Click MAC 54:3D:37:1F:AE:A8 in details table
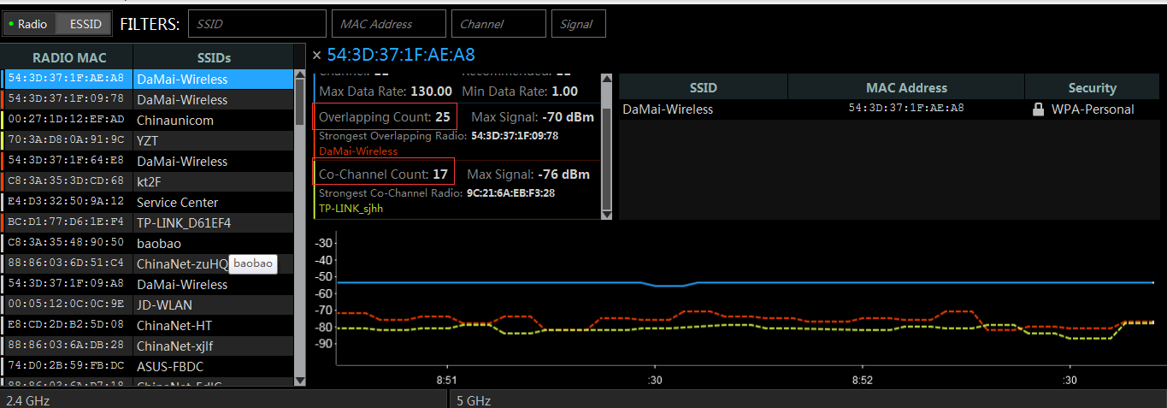 906,109
